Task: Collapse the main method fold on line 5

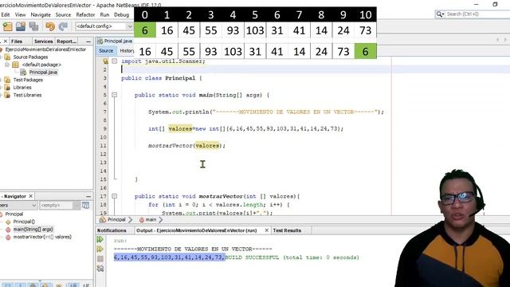Action: 115,95
